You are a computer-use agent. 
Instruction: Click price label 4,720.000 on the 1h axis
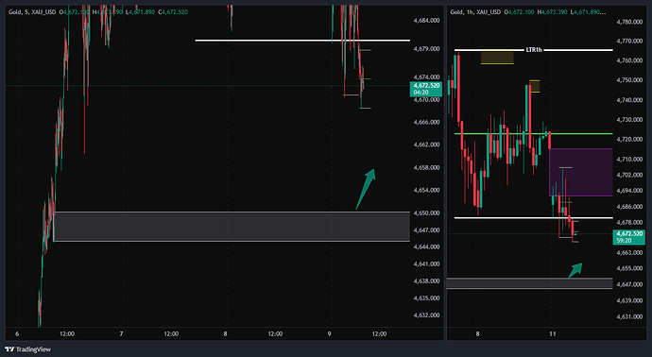629,139
